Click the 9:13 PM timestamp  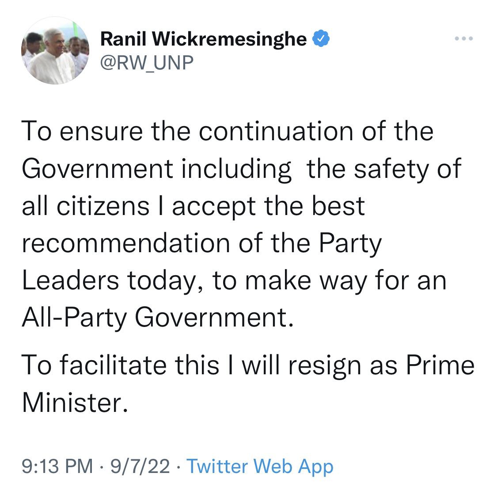point(57,466)
